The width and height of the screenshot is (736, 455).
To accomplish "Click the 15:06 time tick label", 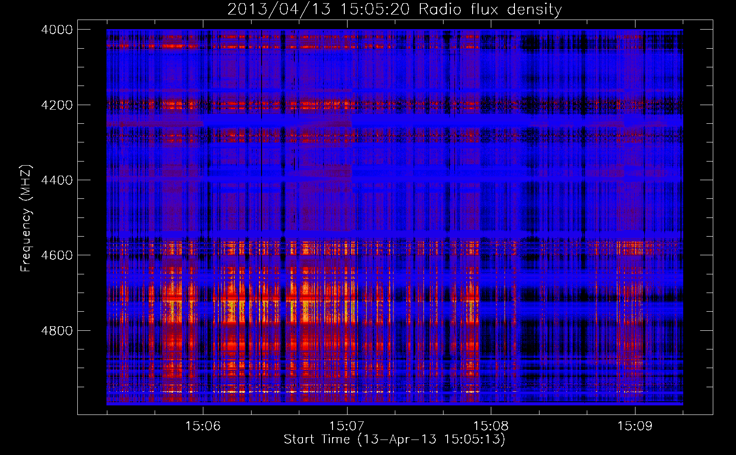I will (x=203, y=426).
